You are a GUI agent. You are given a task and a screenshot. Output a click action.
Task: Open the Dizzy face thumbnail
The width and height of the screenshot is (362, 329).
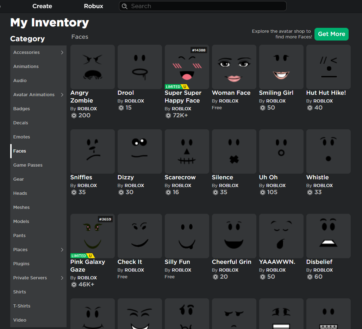pyautogui.click(x=140, y=151)
